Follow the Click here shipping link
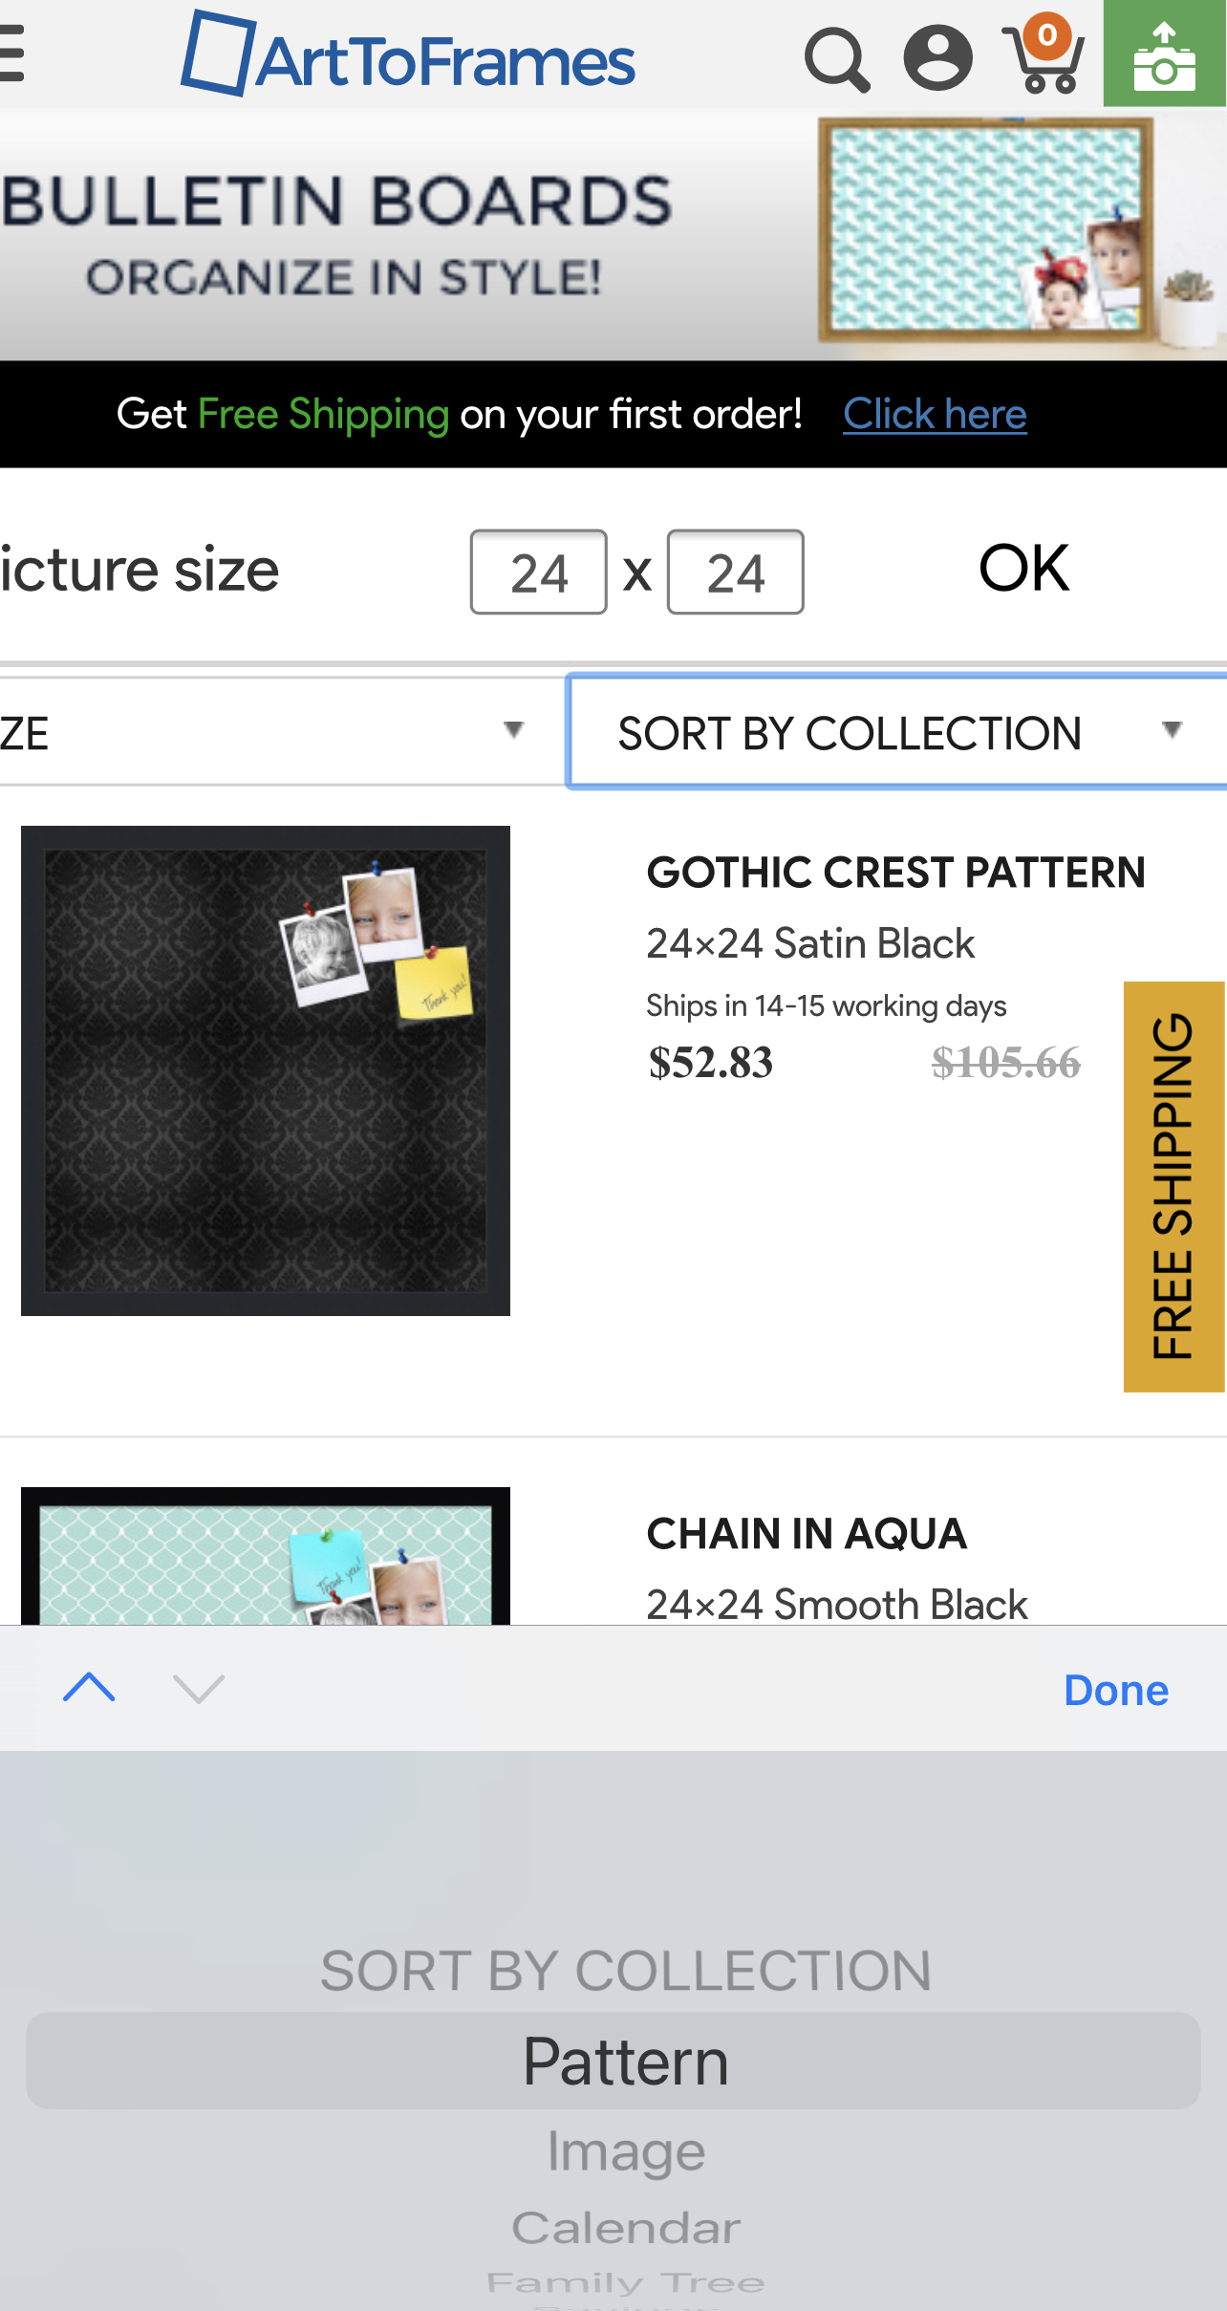The width and height of the screenshot is (1227, 2311). pyautogui.click(x=935, y=415)
